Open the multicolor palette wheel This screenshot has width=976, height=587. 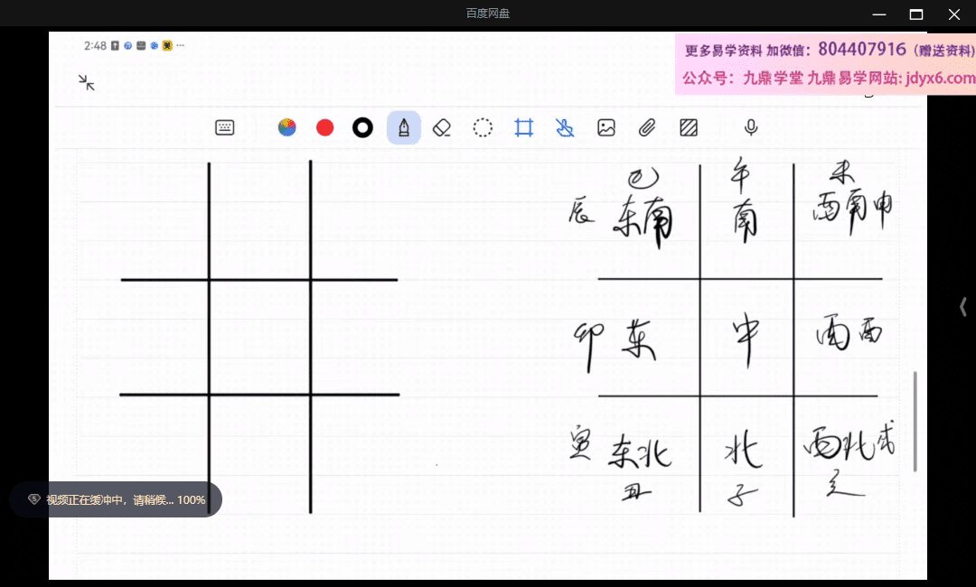tap(287, 128)
